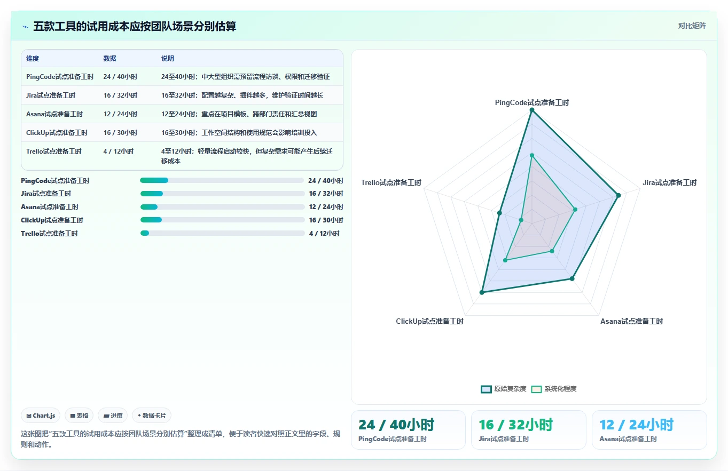Click the outer radar point on the PingCode axis

532,110
